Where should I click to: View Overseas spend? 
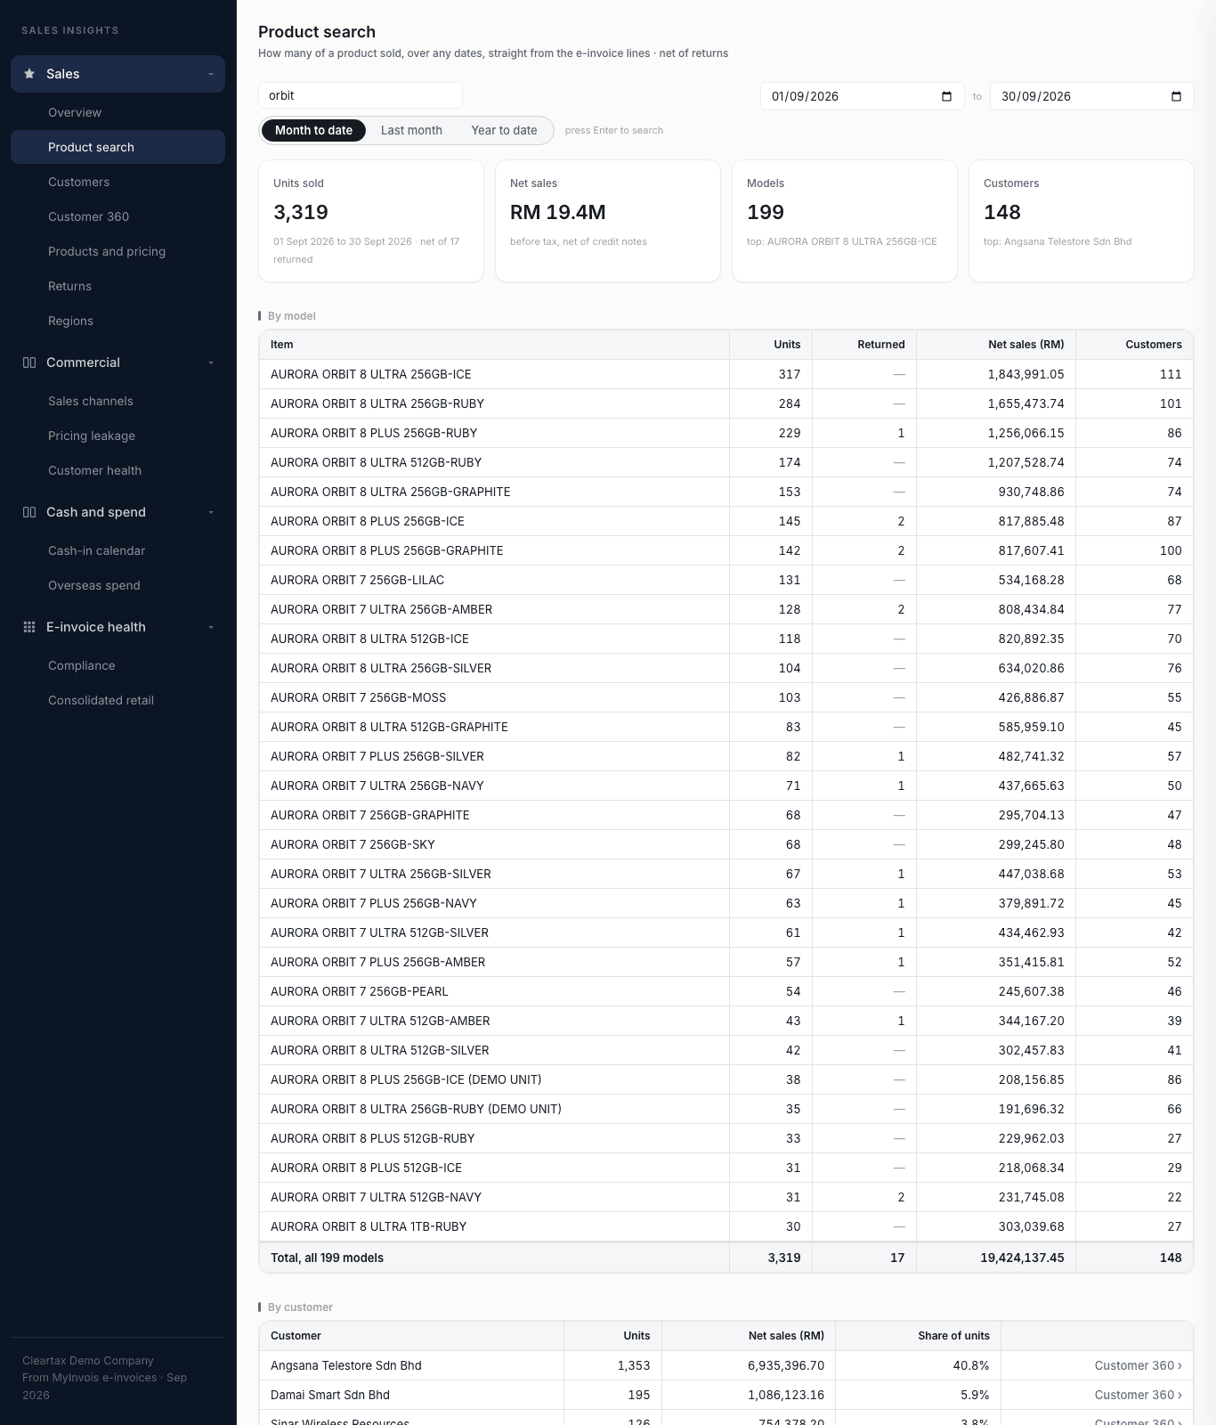pyautogui.click(x=118, y=585)
